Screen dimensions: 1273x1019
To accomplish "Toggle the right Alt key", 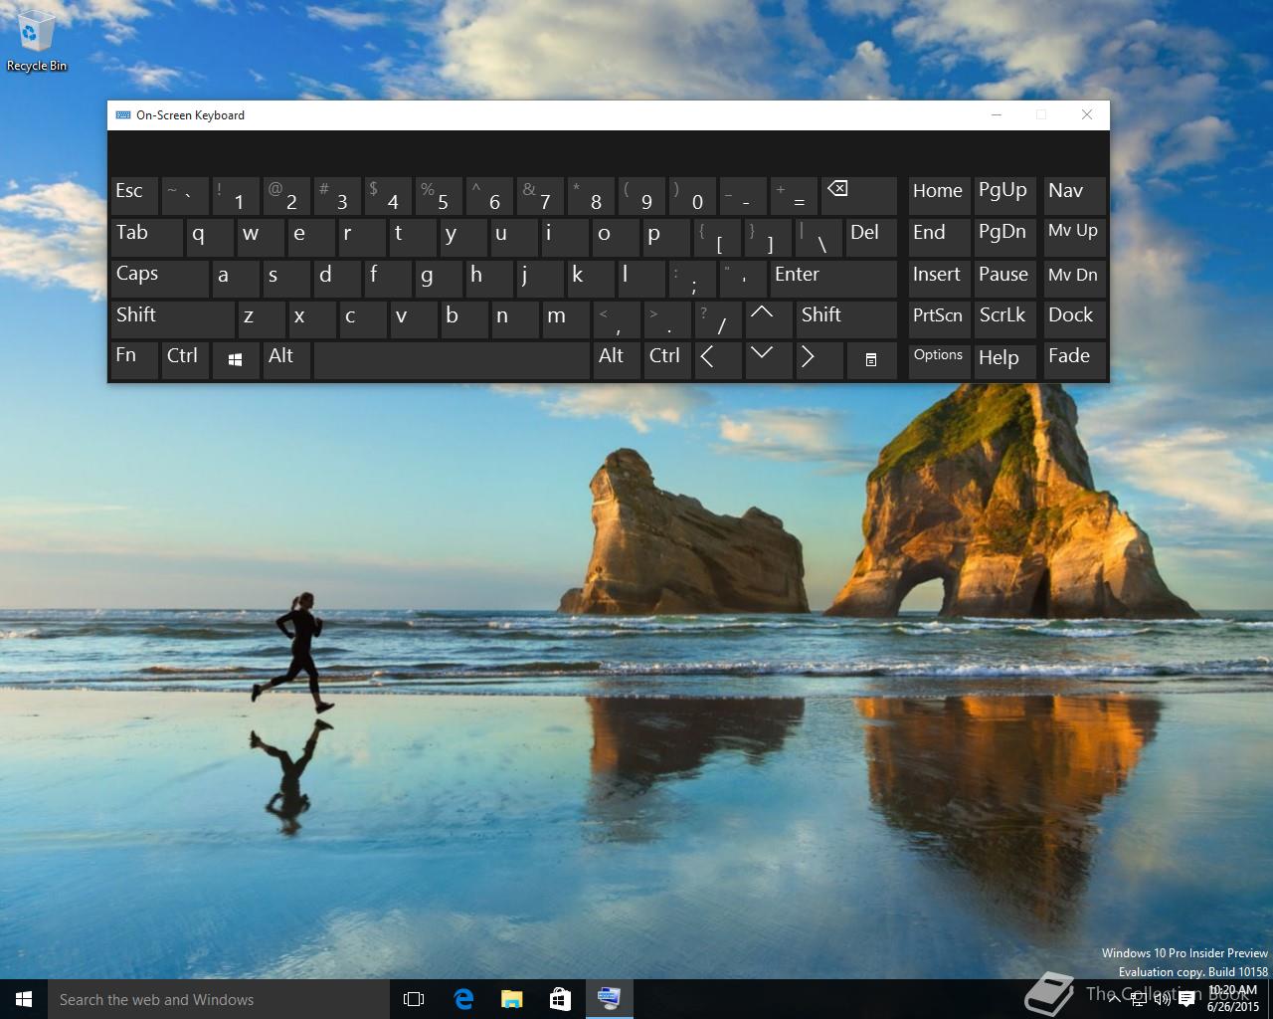I will [616, 360].
